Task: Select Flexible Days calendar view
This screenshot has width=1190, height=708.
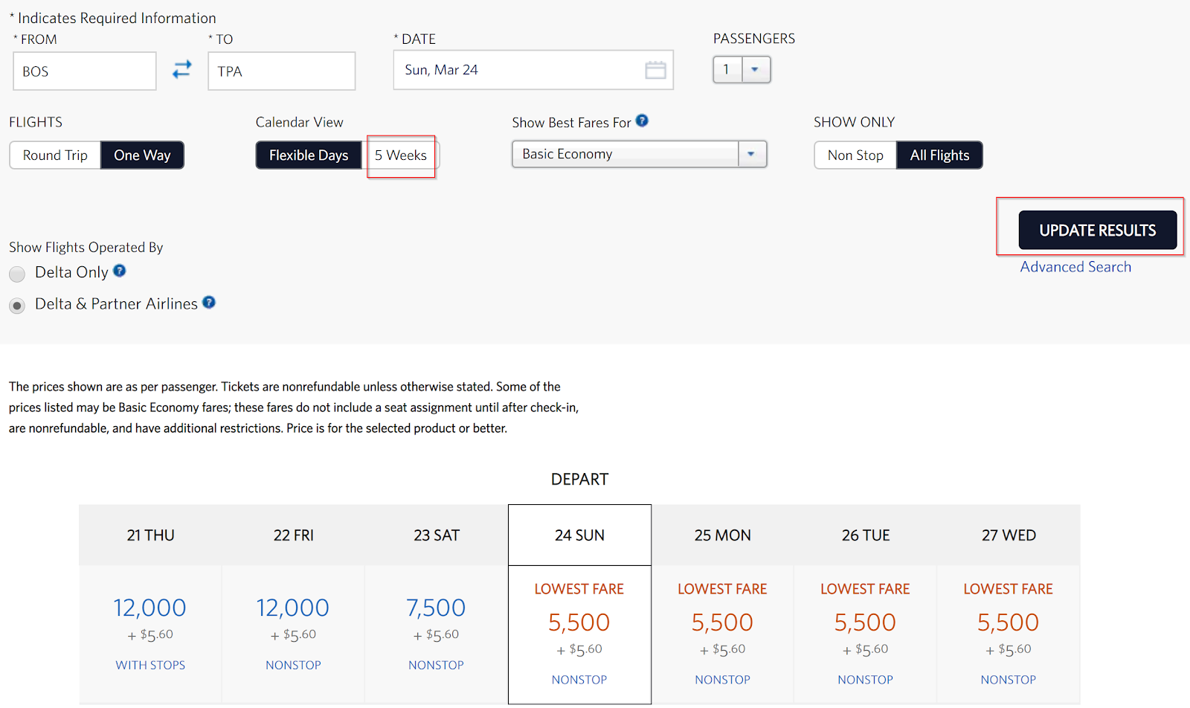Action: [x=309, y=155]
